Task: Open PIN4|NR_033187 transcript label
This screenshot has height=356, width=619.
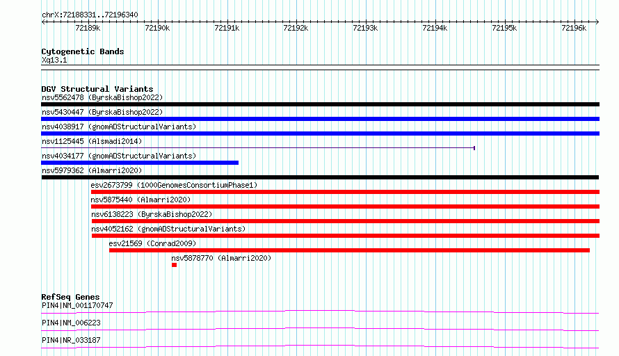Action: click(71, 340)
